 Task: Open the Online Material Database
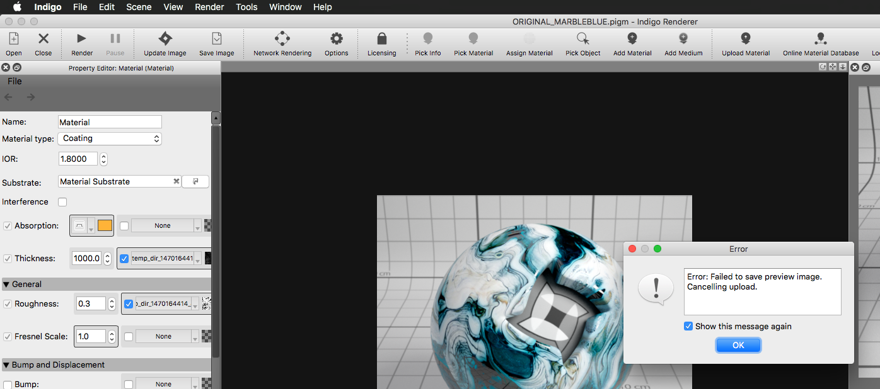point(820,39)
